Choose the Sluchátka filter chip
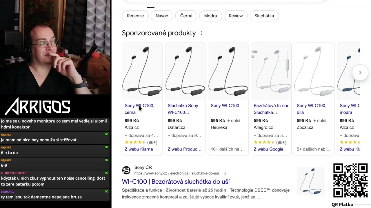Viewport: 371px width, 208px height. pos(264,16)
